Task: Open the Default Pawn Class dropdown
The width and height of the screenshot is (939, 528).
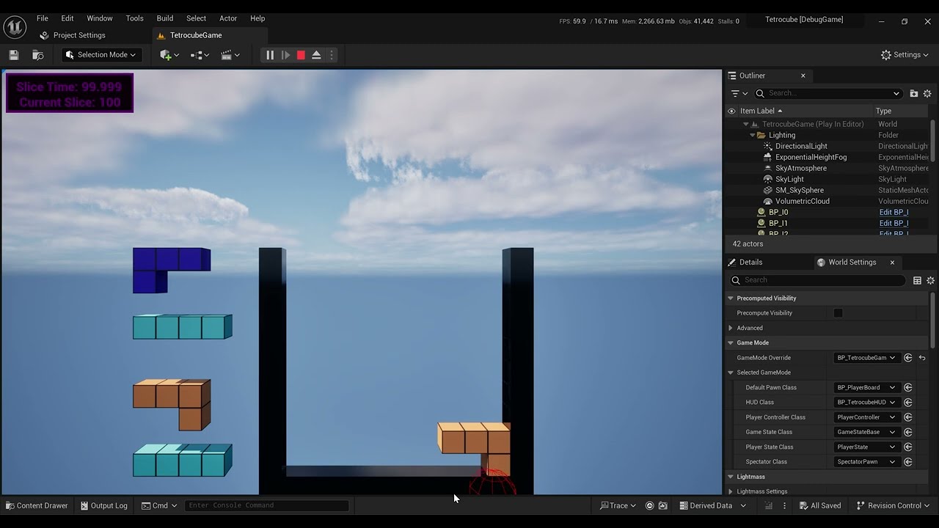Action: [x=866, y=387]
